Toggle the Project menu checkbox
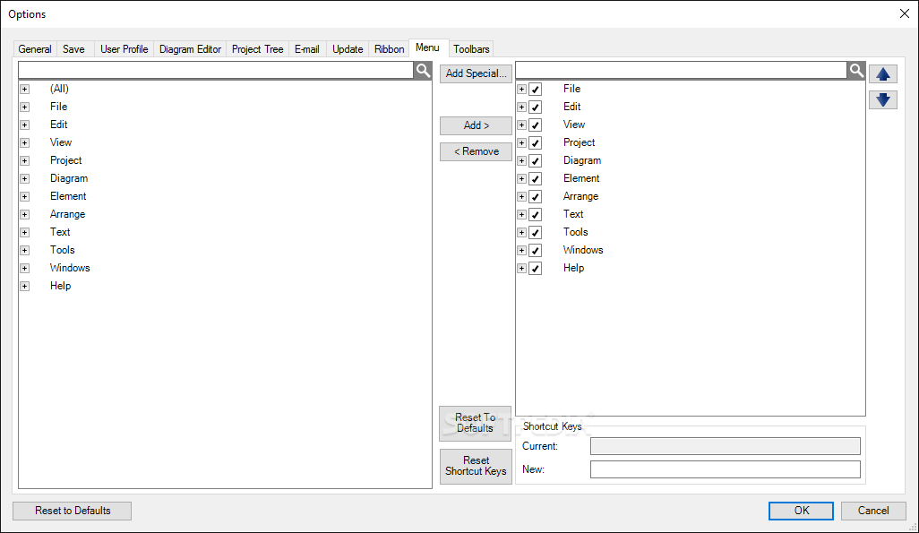Viewport: 919px width, 533px height. coord(535,143)
